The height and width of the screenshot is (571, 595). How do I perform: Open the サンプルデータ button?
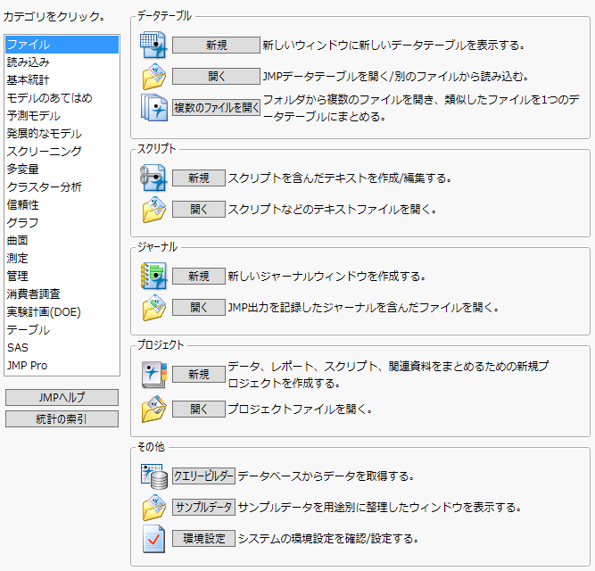coord(203,508)
